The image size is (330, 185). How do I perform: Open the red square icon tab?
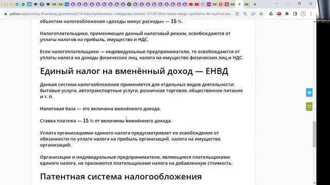tap(227, 4)
